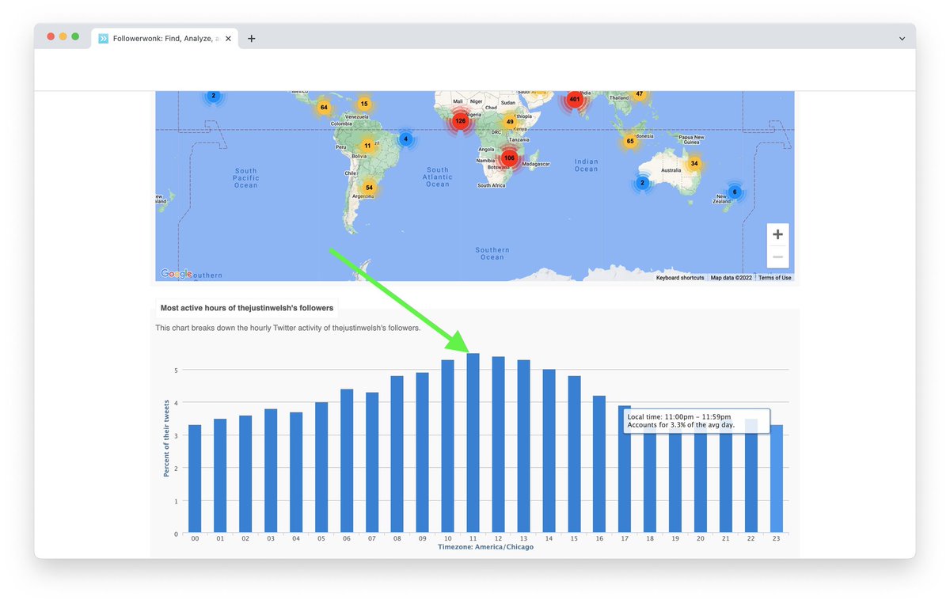
Task: Expand the tab search chevron
Action: (x=902, y=38)
